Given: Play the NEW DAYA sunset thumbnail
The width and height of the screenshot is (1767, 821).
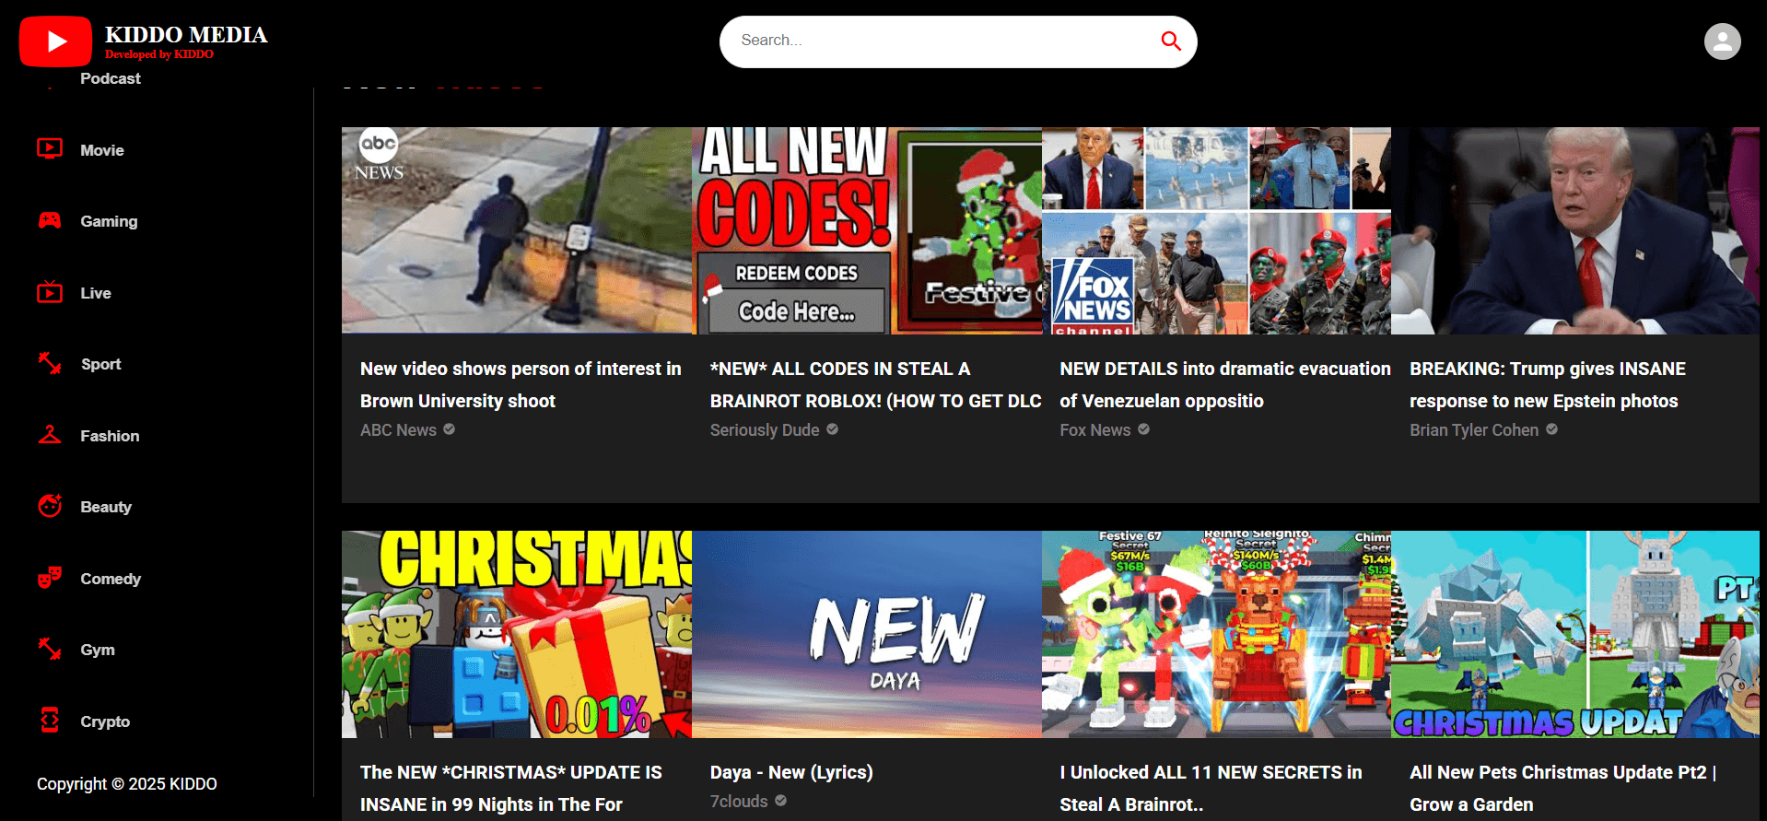Looking at the screenshot, I should point(867,634).
